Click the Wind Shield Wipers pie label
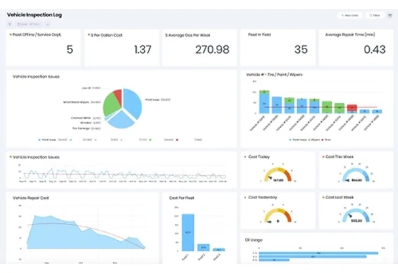 (x=82, y=102)
